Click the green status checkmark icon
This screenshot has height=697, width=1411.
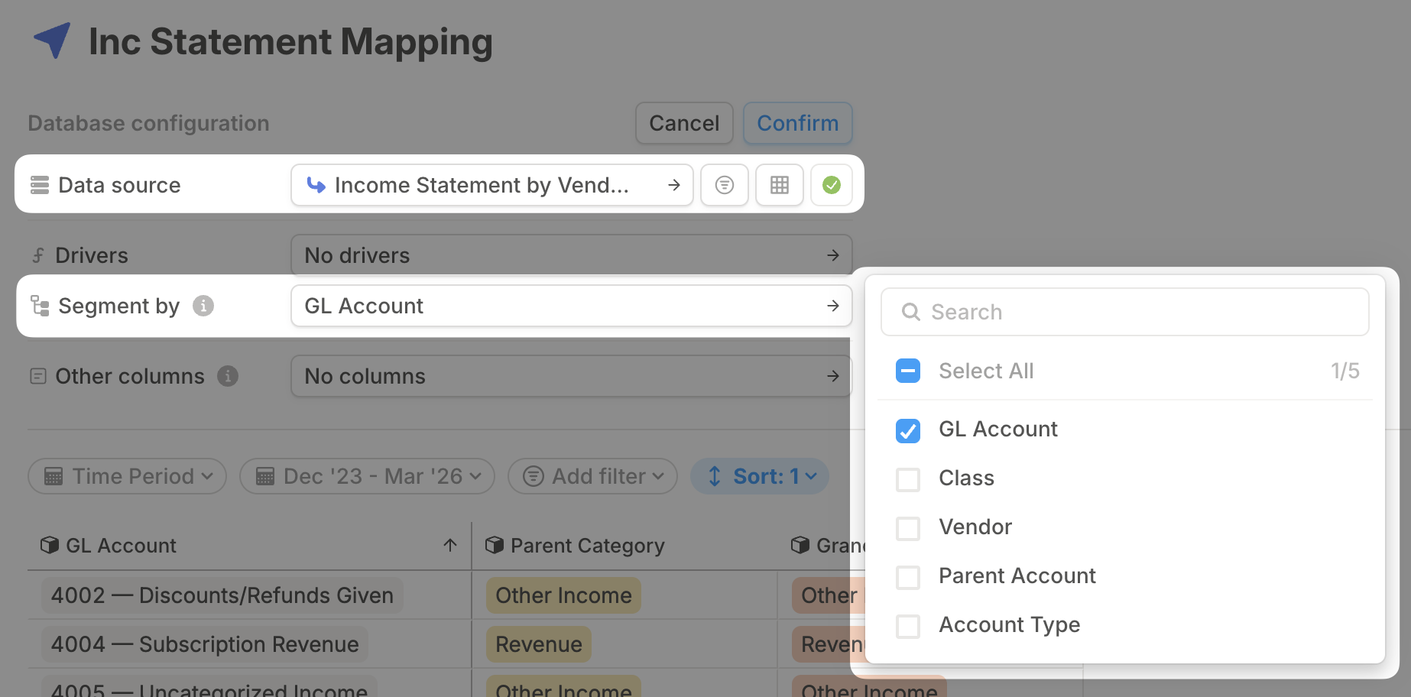point(832,185)
